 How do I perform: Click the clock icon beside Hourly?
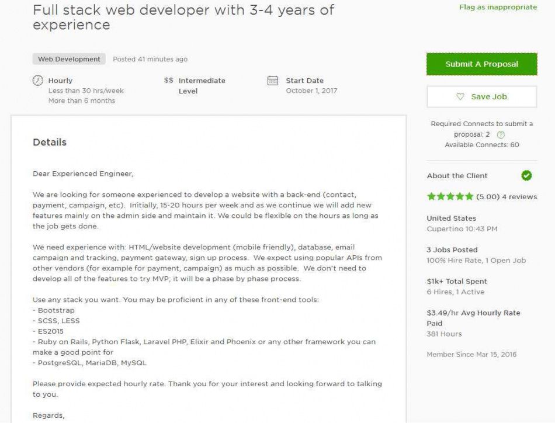pos(38,81)
